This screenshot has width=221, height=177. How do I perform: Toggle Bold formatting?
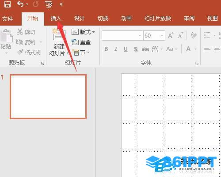pyautogui.click(x=106, y=49)
